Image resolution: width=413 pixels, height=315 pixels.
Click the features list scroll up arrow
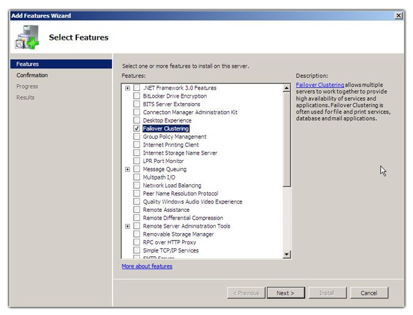click(x=287, y=88)
